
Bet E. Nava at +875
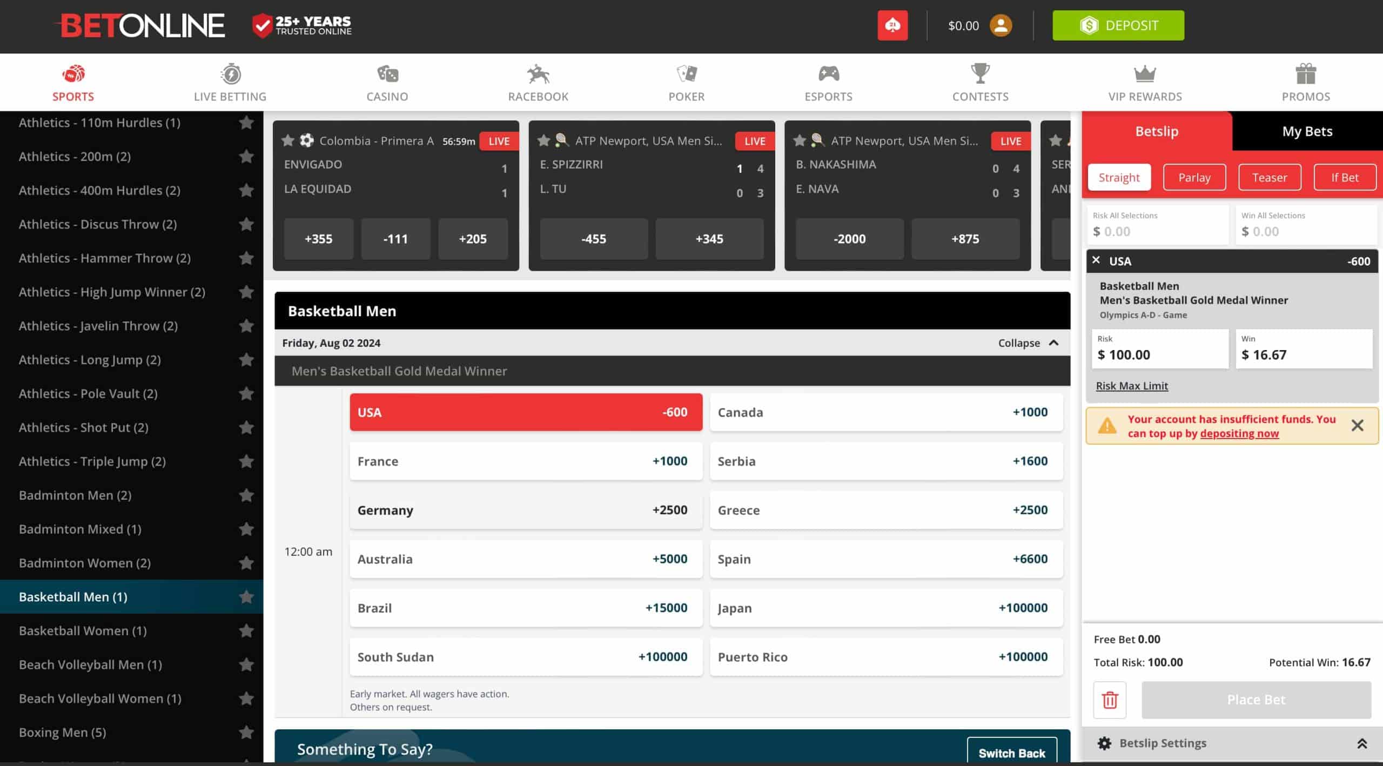point(965,239)
